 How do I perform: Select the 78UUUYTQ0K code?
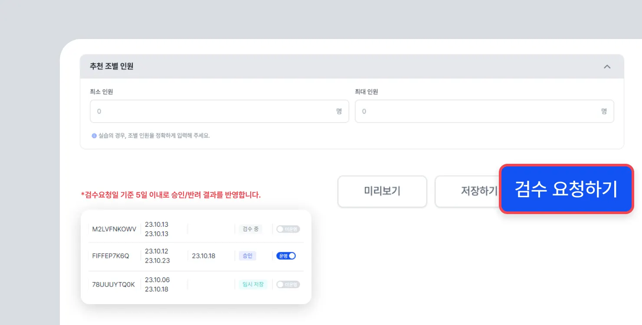point(114,285)
